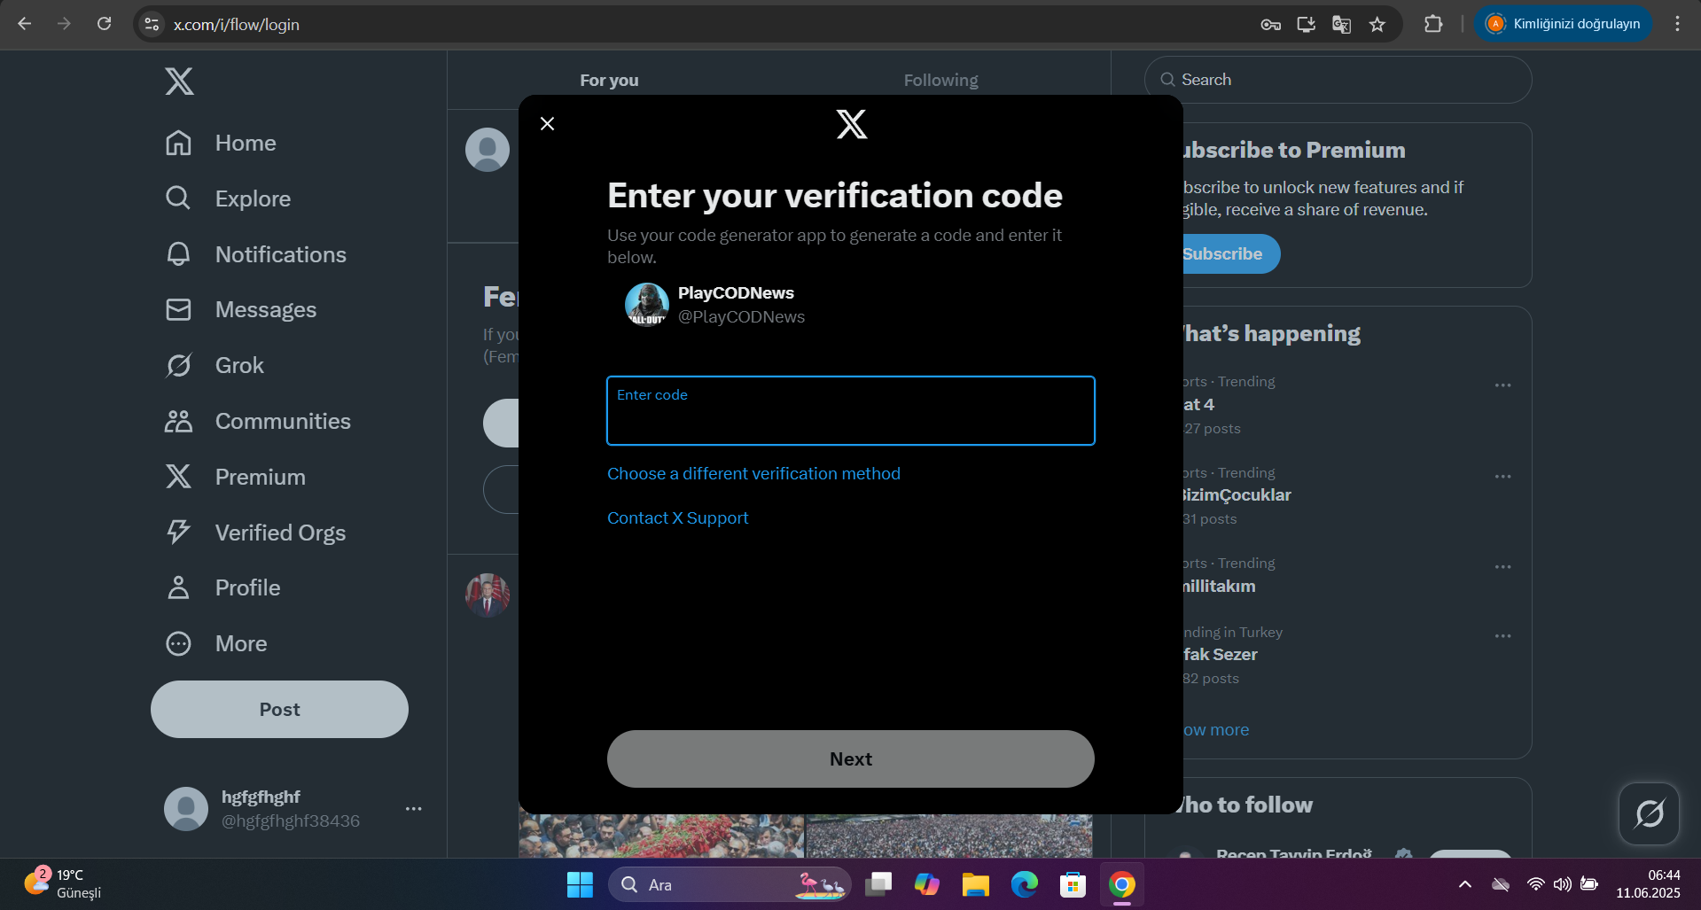
Task: Open the translate page icon
Action: [x=1341, y=24]
